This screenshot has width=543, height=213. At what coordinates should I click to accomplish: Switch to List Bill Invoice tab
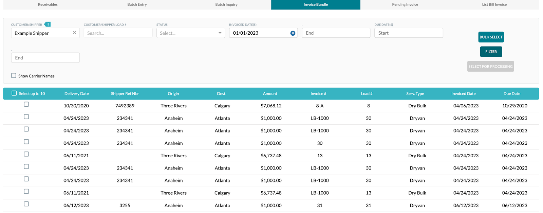(494, 4)
